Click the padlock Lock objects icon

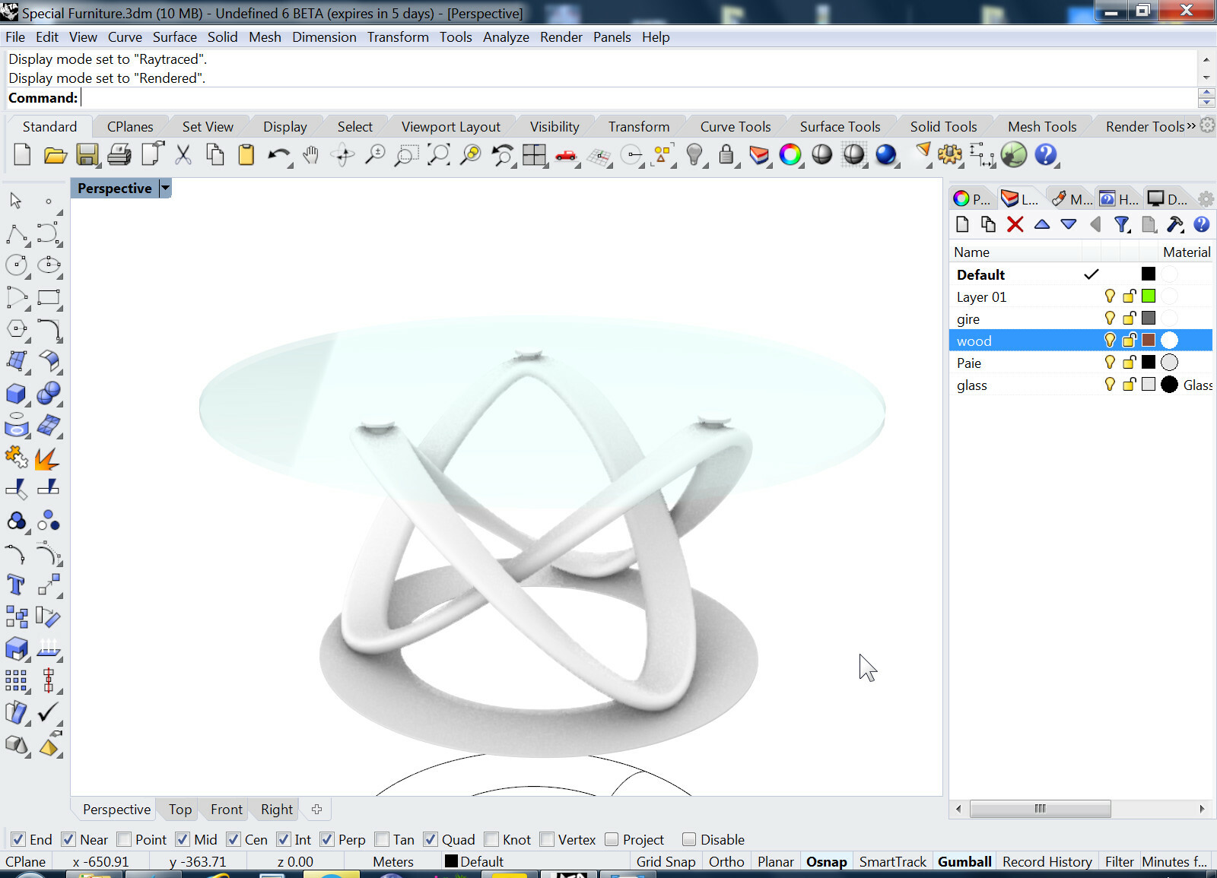click(726, 155)
